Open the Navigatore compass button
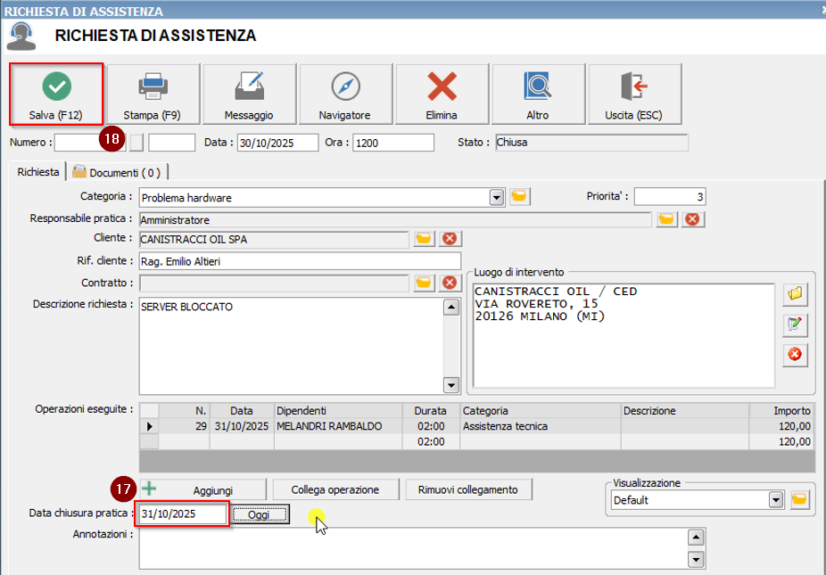Image resolution: width=826 pixels, height=575 pixels. click(344, 94)
